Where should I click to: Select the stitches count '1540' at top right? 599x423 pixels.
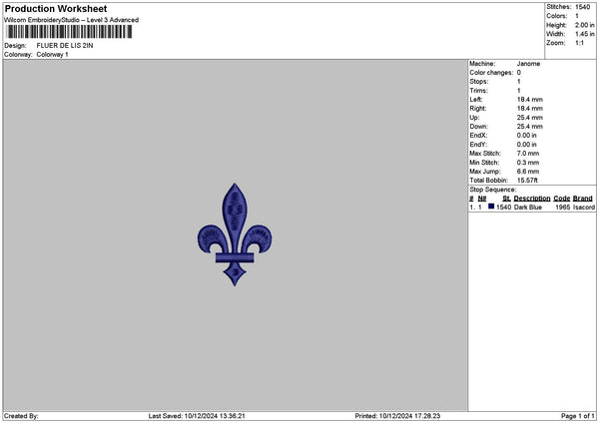(583, 7)
